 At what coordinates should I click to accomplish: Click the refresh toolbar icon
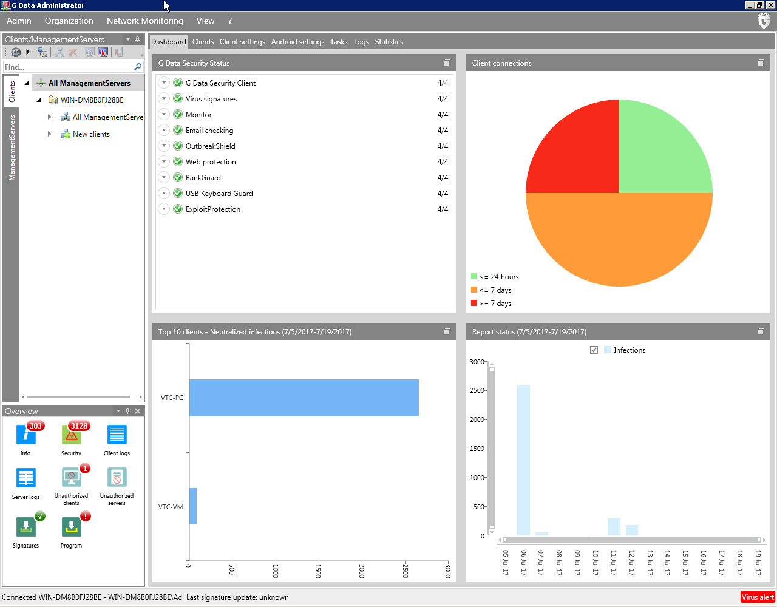pyautogui.click(x=16, y=53)
